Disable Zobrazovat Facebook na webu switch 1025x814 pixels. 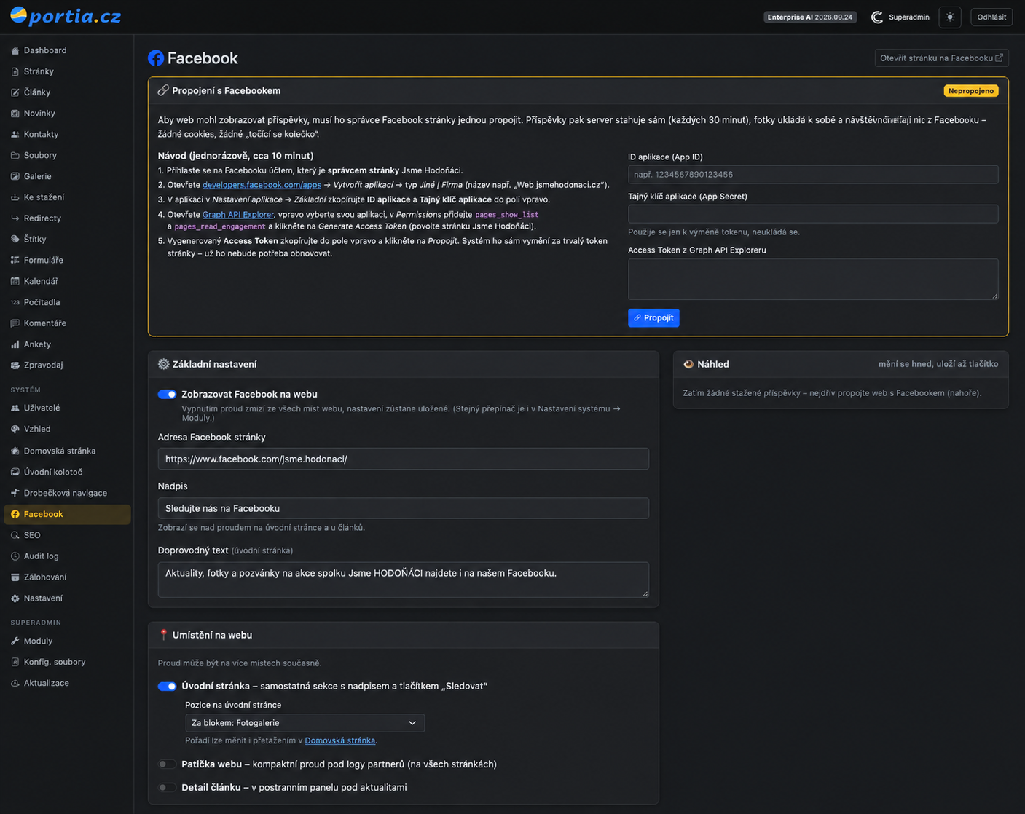pos(167,394)
